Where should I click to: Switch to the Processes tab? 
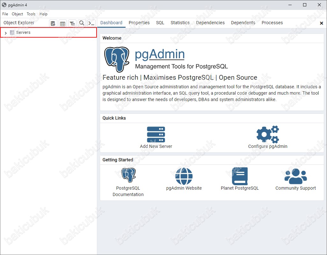(x=272, y=23)
